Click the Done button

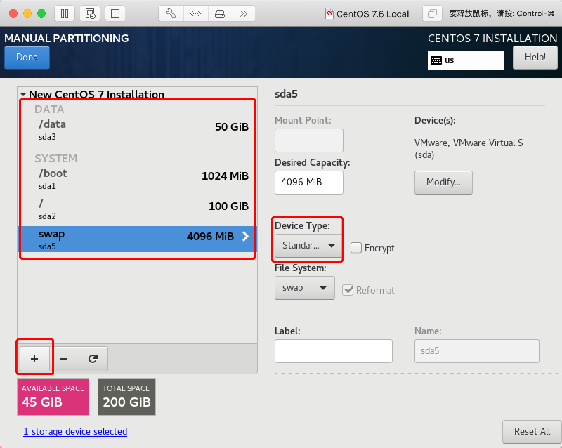[x=27, y=57]
